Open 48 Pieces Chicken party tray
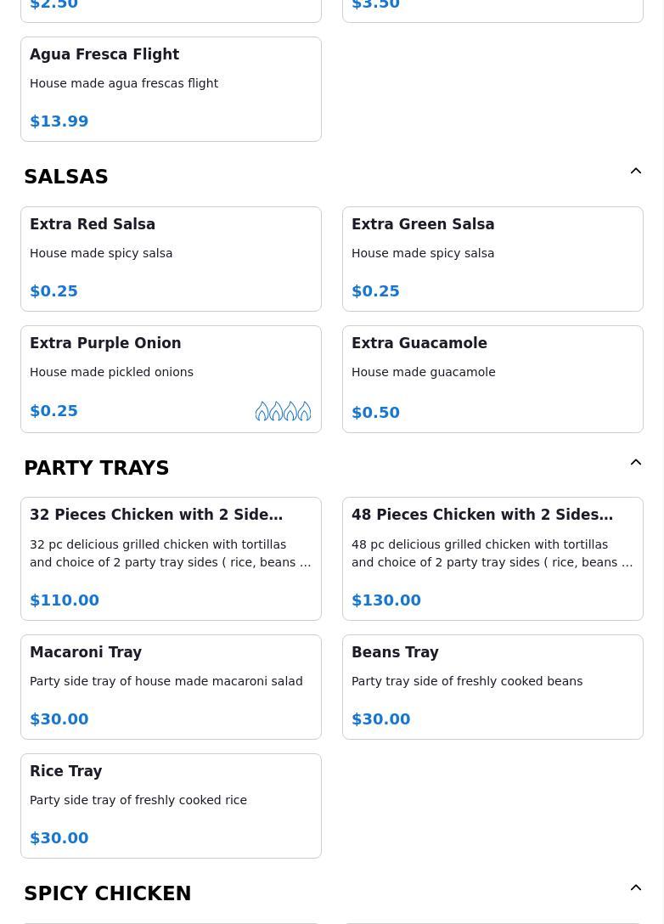 (492, 558)
